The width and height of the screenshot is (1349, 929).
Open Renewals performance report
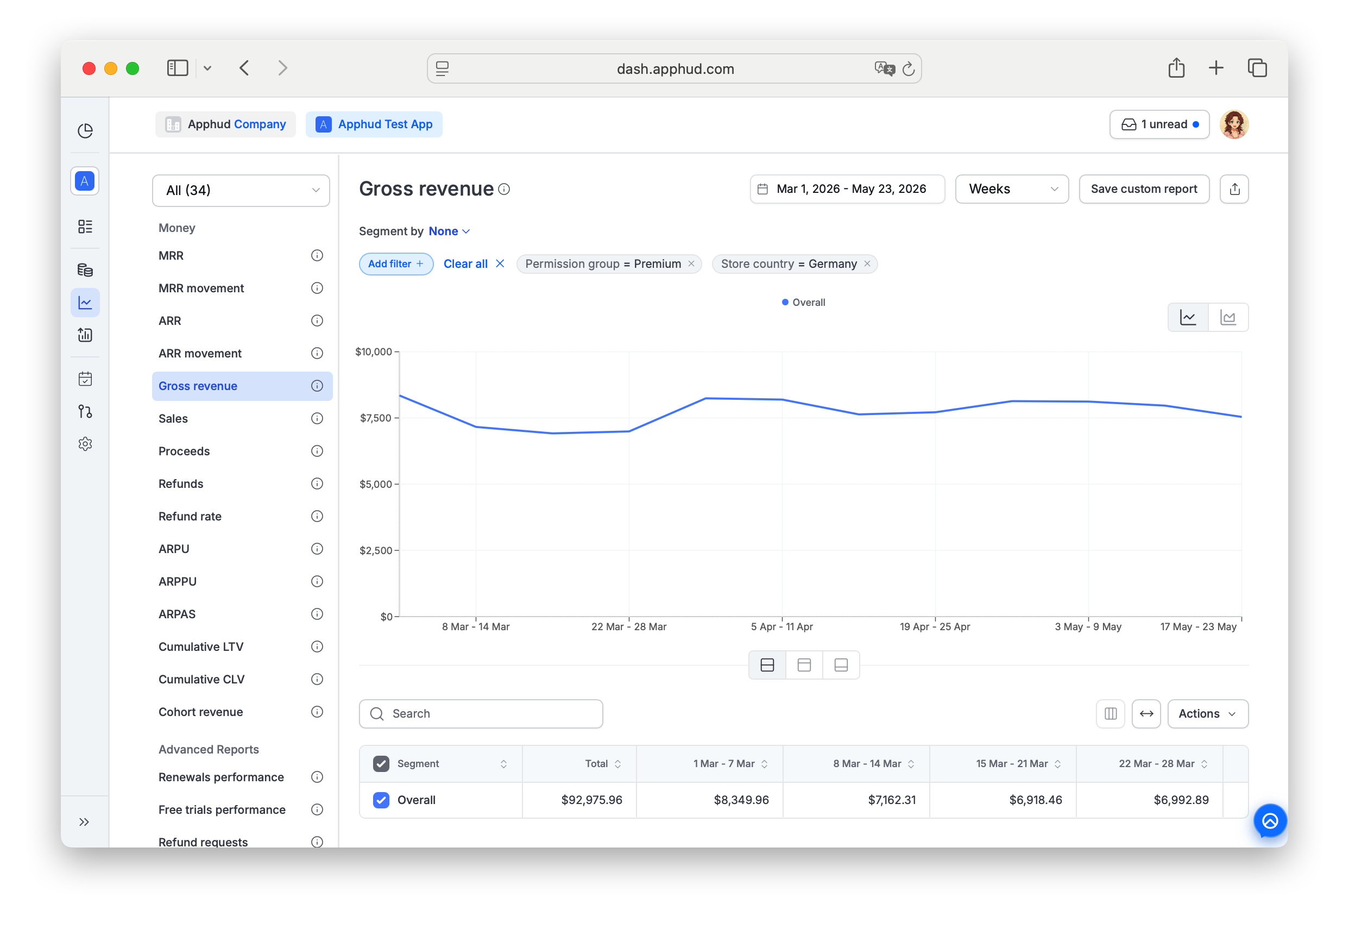click(242, 777)
